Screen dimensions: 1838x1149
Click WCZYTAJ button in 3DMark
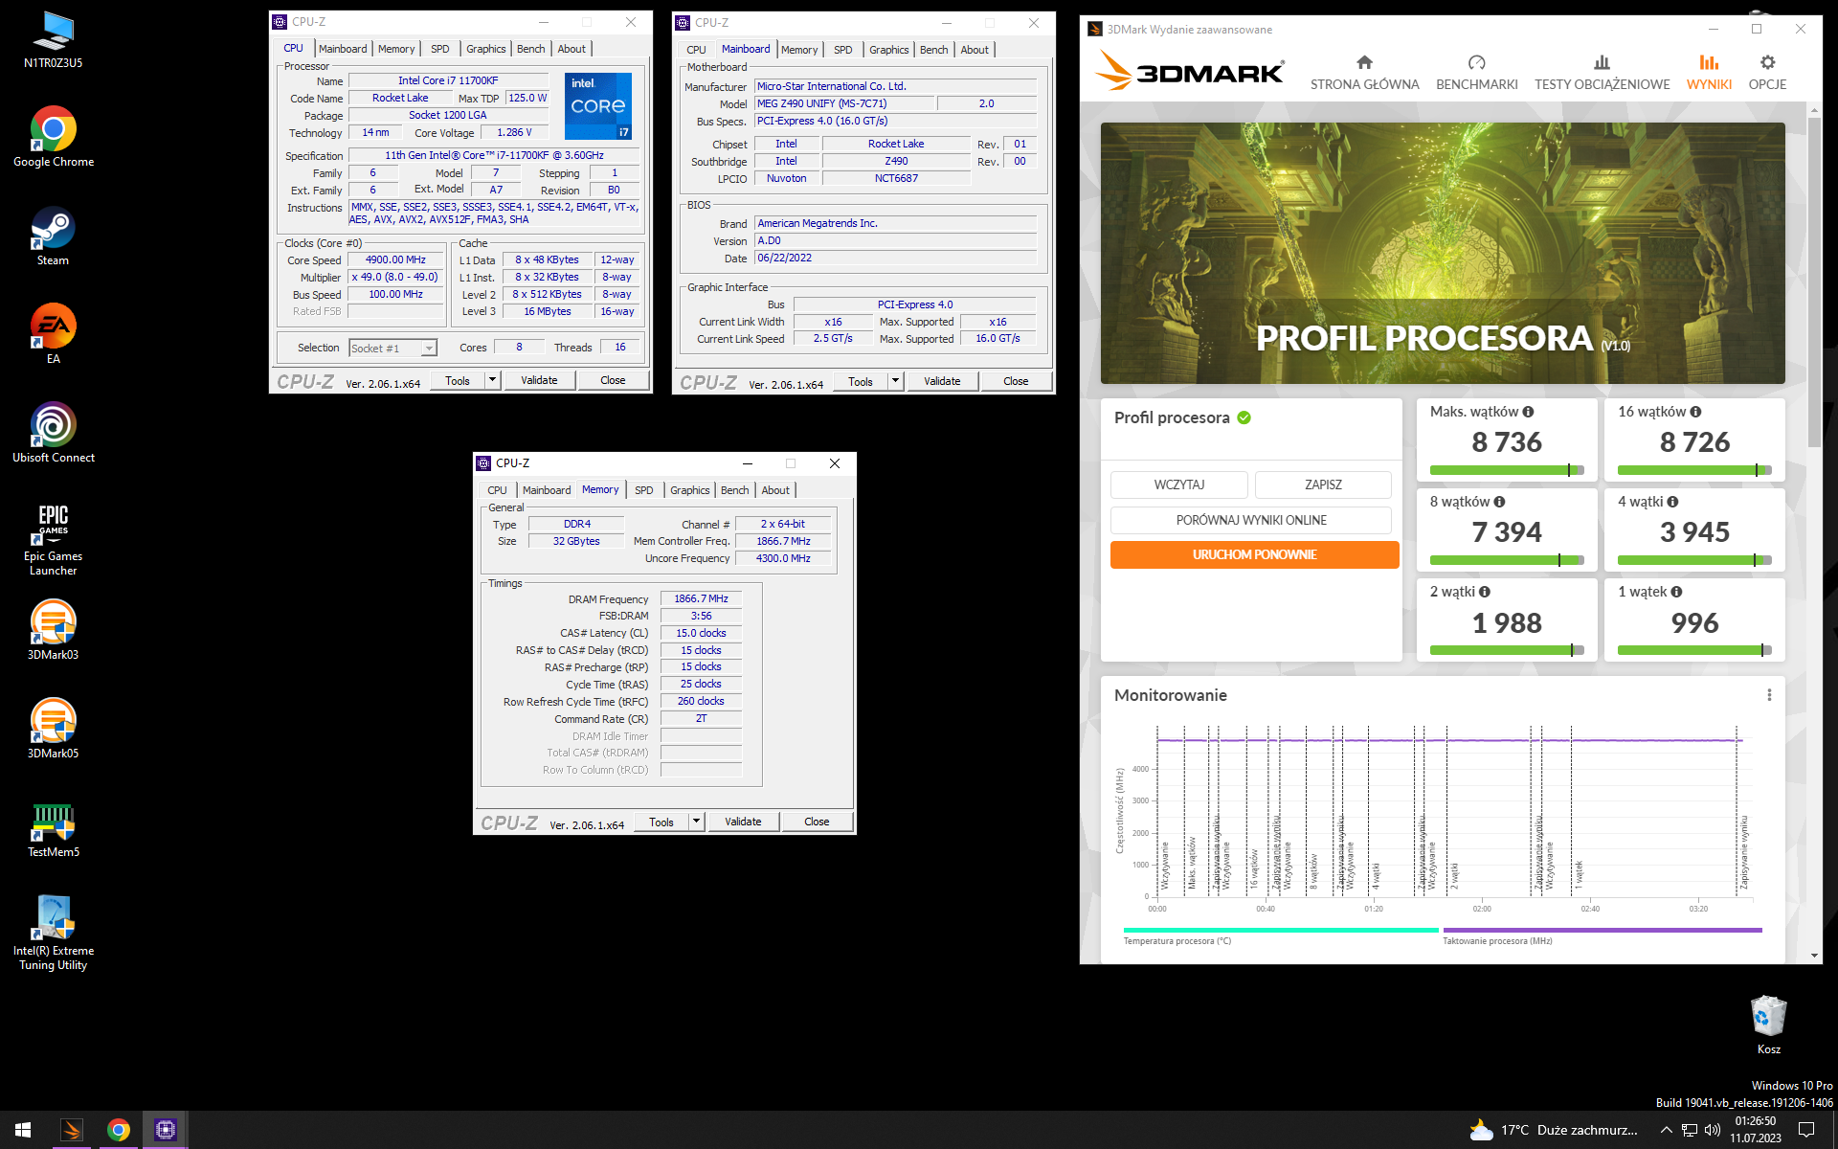pos(1179,484)
